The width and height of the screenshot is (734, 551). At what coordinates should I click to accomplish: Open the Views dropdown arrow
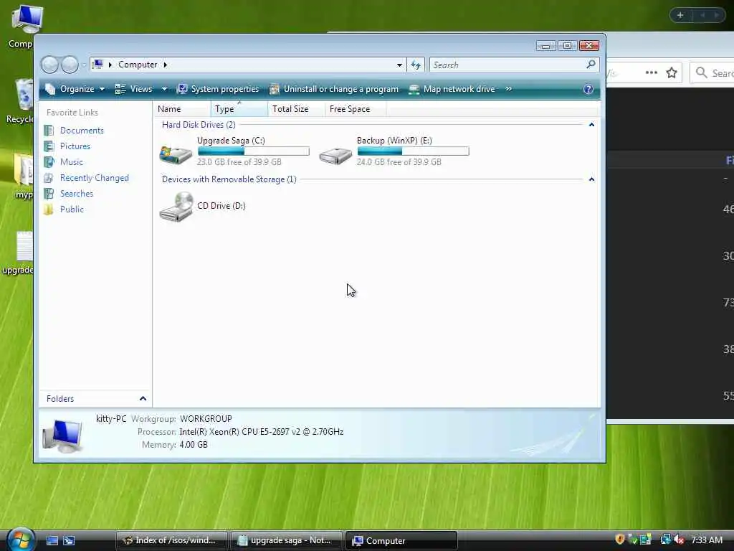[x=164, y=89]
